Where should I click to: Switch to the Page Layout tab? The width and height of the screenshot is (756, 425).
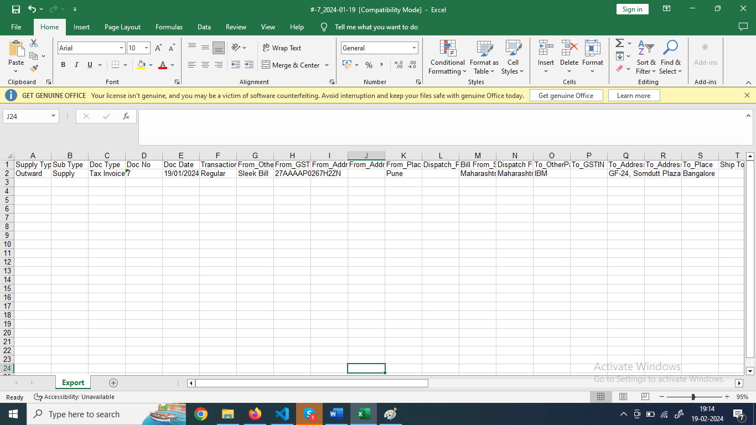tap(122, 27)
